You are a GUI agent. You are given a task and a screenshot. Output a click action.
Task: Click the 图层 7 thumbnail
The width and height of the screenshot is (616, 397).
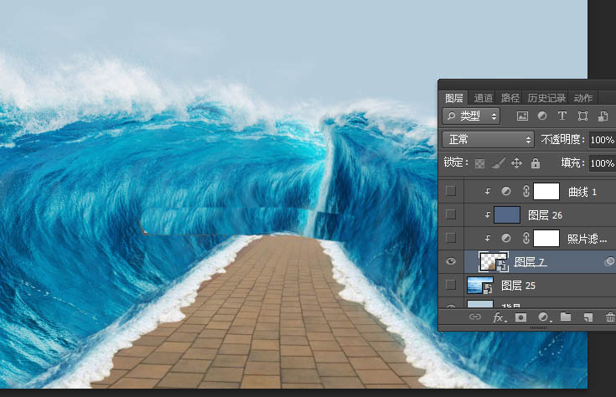coord(494,261)
